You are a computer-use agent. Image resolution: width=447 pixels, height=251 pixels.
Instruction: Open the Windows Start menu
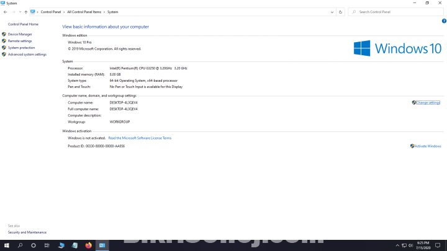[7, 245]
